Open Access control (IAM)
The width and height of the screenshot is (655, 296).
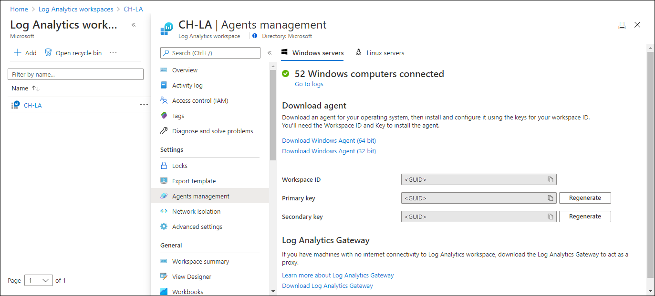point(200,100)
